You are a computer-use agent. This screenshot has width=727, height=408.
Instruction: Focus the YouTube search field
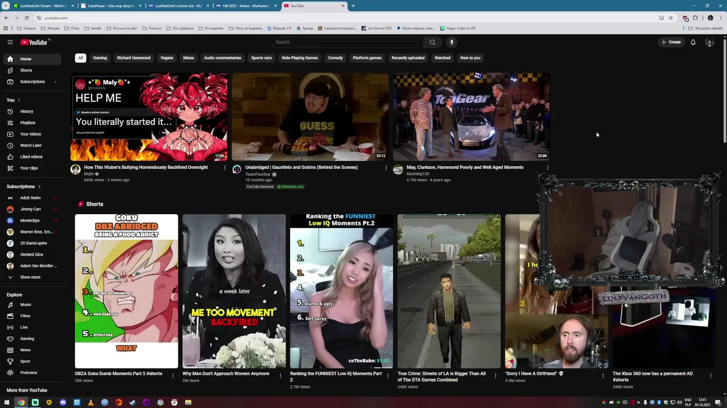click(348, 42)
